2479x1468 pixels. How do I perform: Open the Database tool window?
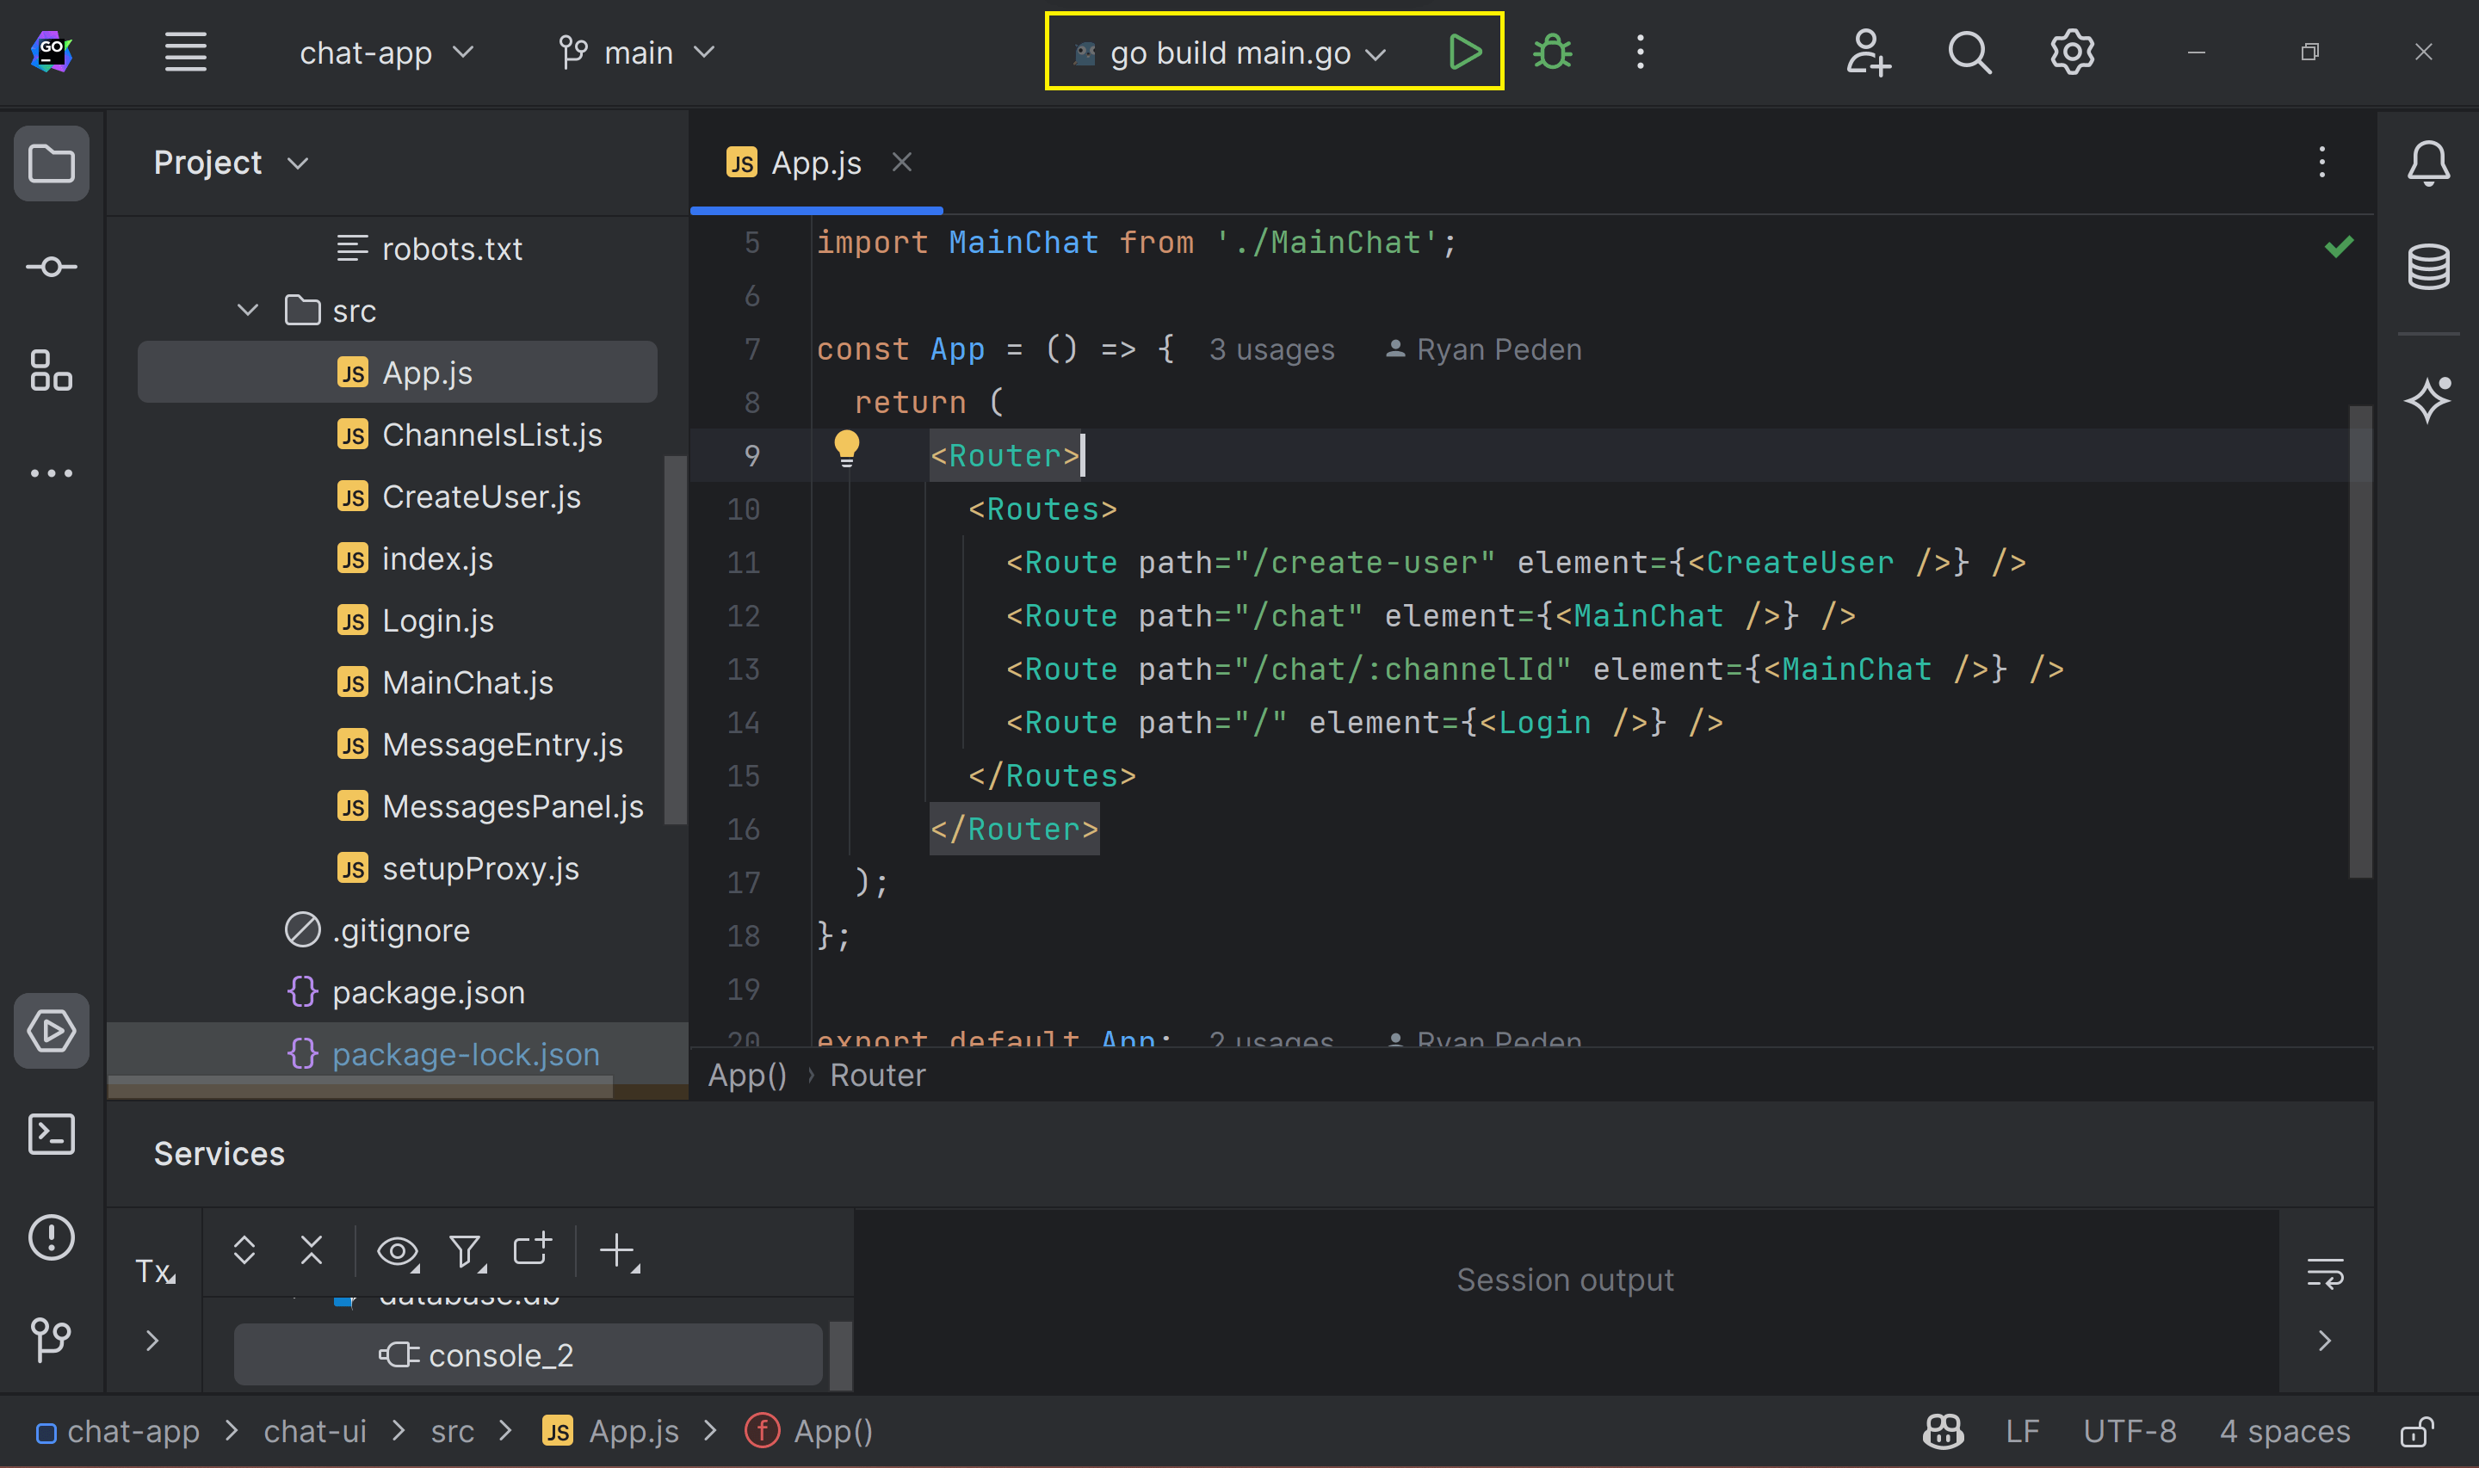point(2427,266)
